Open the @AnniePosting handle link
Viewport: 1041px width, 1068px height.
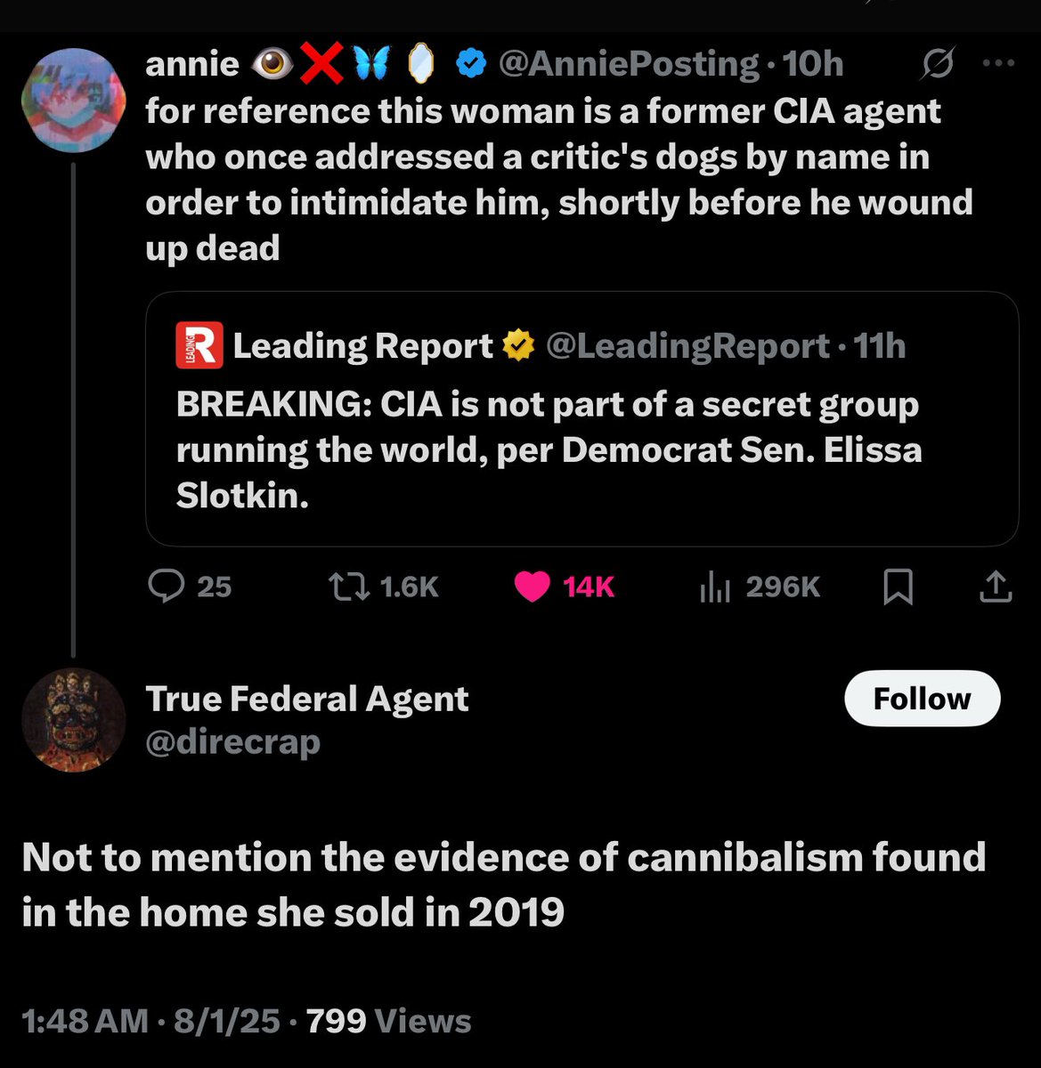629,63
